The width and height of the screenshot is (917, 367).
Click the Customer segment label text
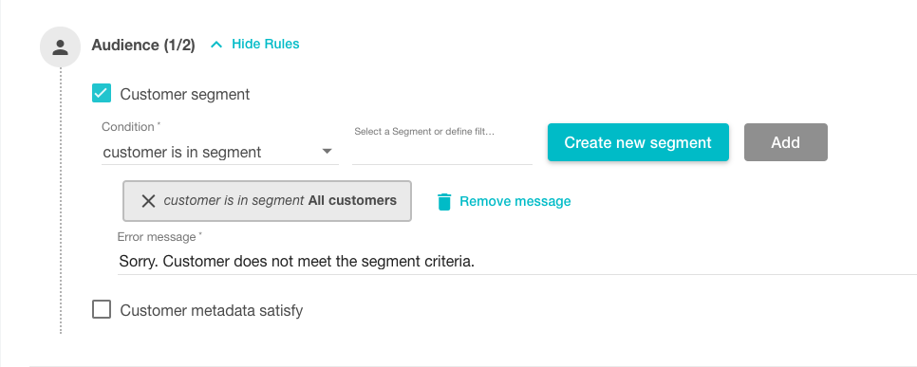[x=185, y=94]
